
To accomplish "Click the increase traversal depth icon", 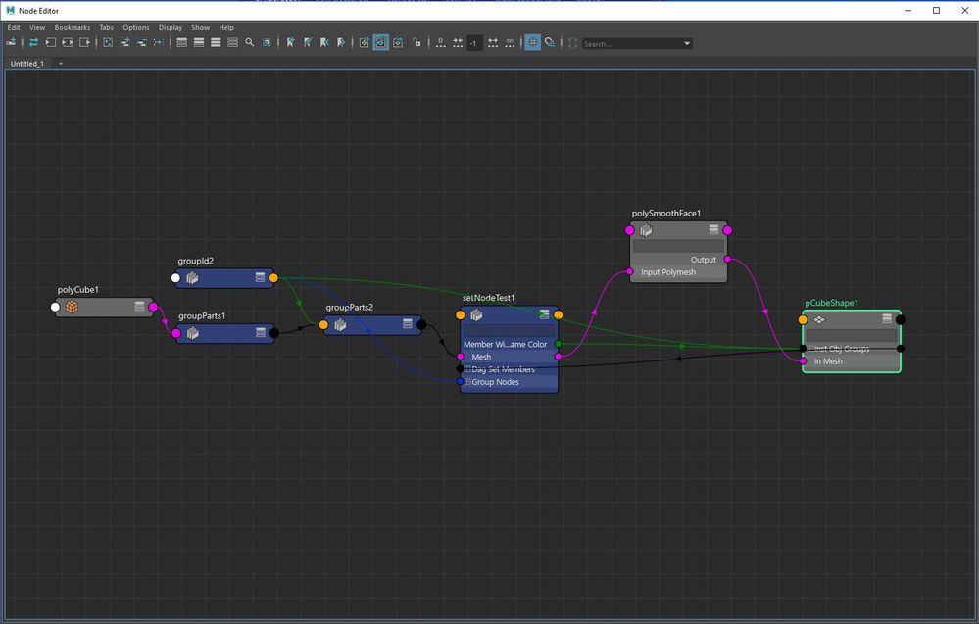I will [x=493, y=42].
